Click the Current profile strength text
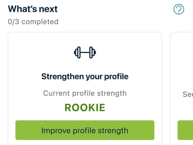The width and height of the screenshot is (193, 145). 85,93
